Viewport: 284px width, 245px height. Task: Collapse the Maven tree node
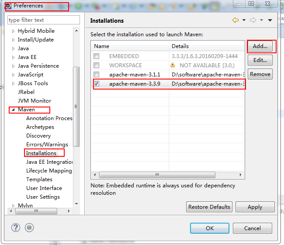tap(13, 110)
